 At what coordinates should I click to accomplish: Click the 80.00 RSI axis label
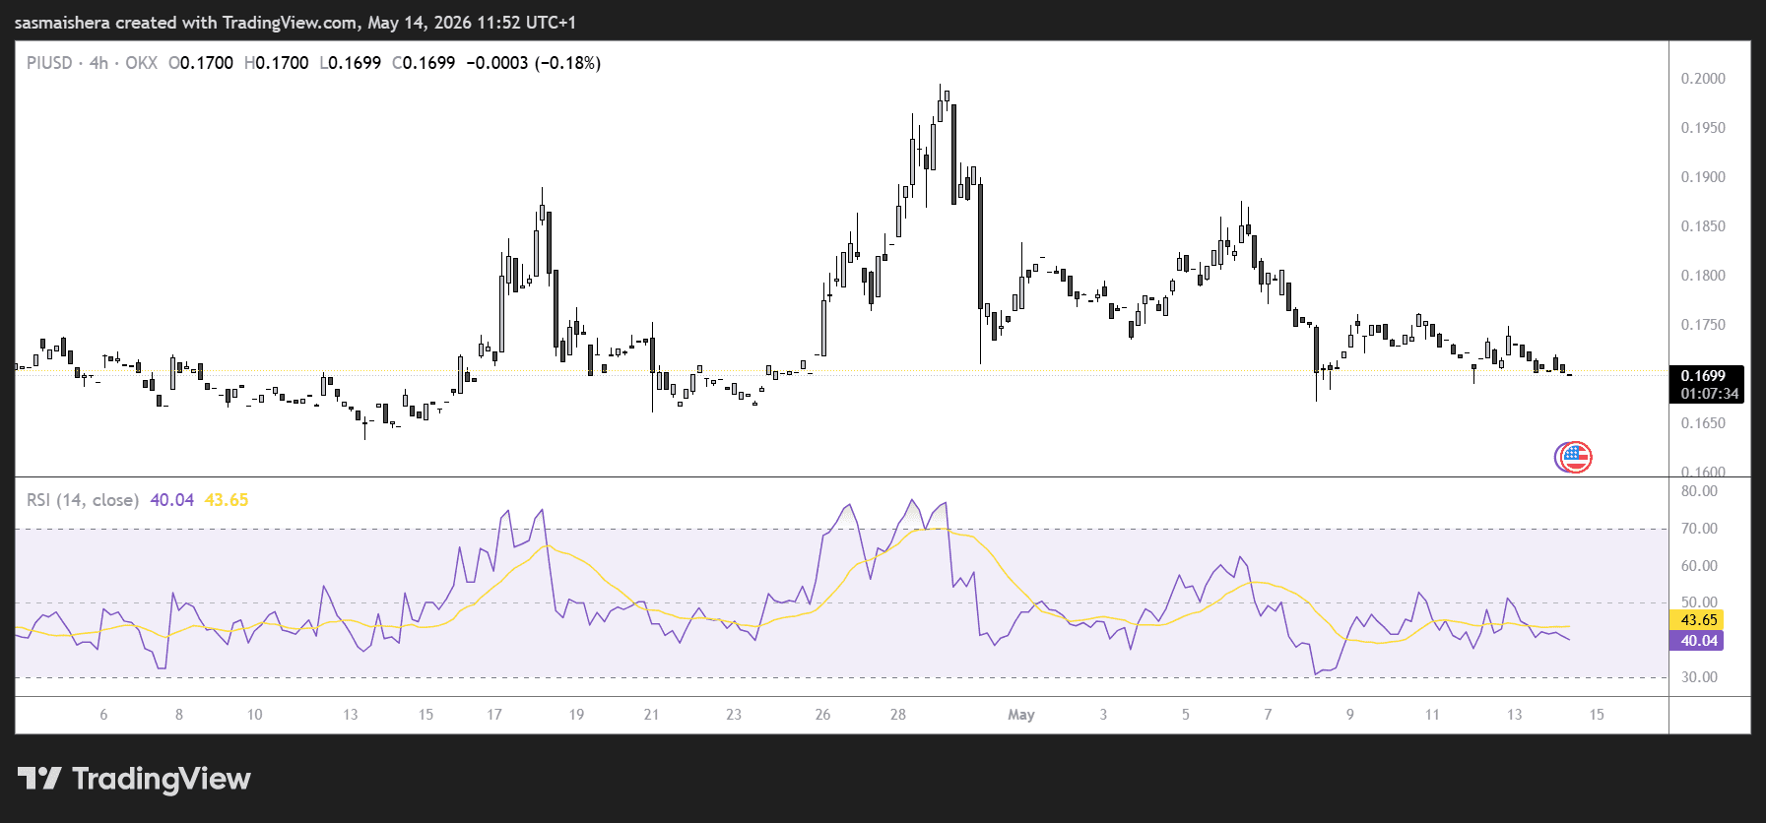click(1699, 491)
